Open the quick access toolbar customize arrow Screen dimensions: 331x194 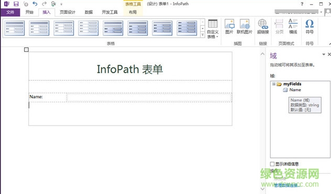click(x=61, y=4)
